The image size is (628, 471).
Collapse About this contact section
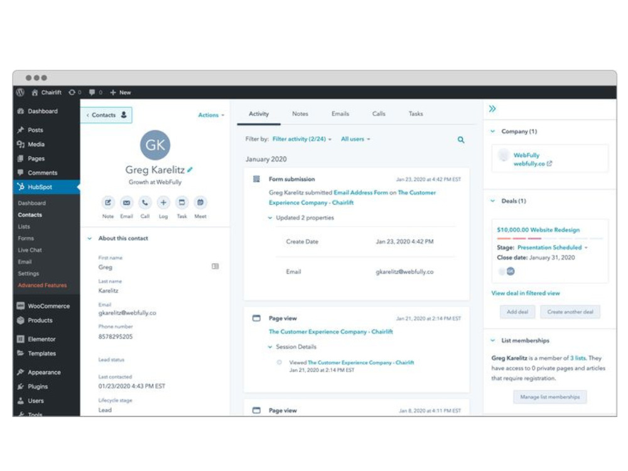[90, 238]
